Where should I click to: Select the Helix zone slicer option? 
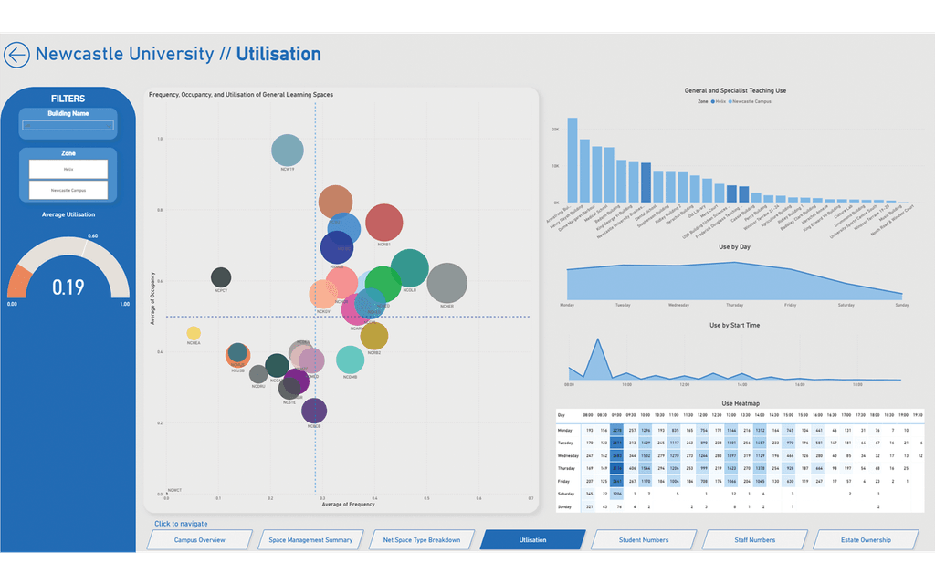pyautogui.click(x=68, y=169)
